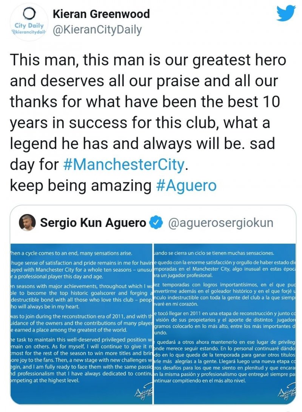Click the Sergio Kun Aguero name
This screenshot has height=412, width=302.
(93, 223)
